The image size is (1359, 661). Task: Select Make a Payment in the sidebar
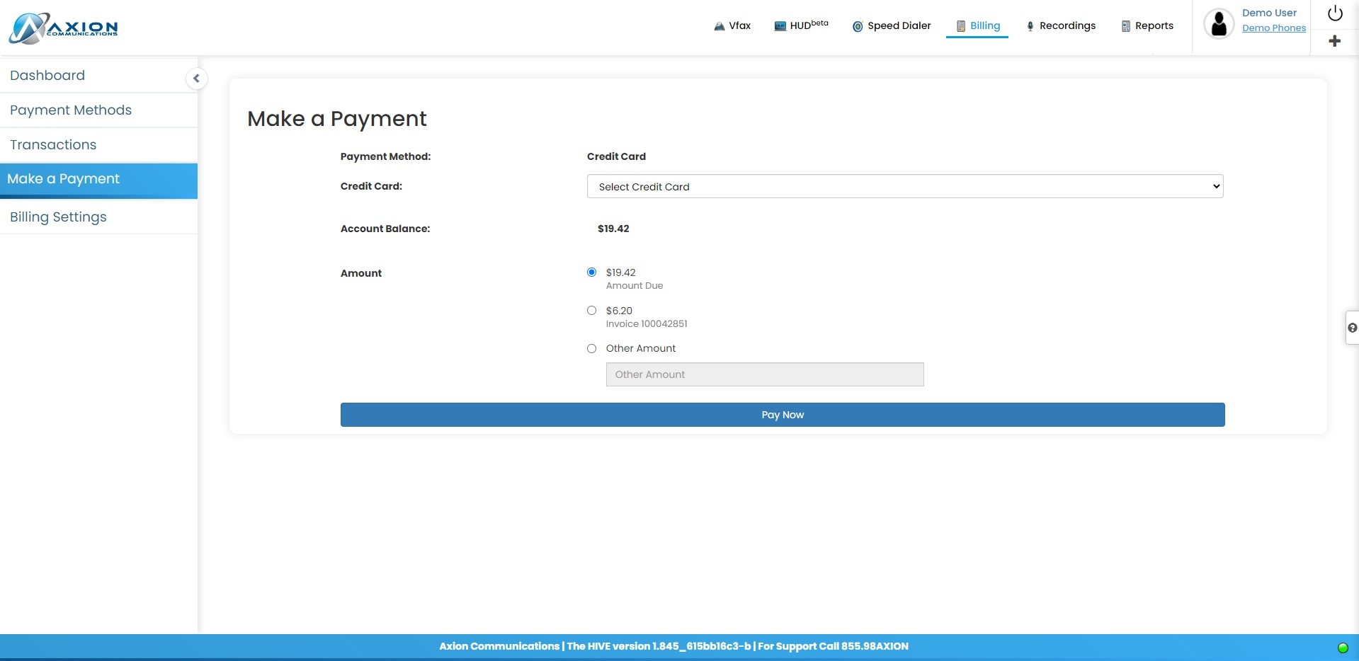(x=98, y=180)
